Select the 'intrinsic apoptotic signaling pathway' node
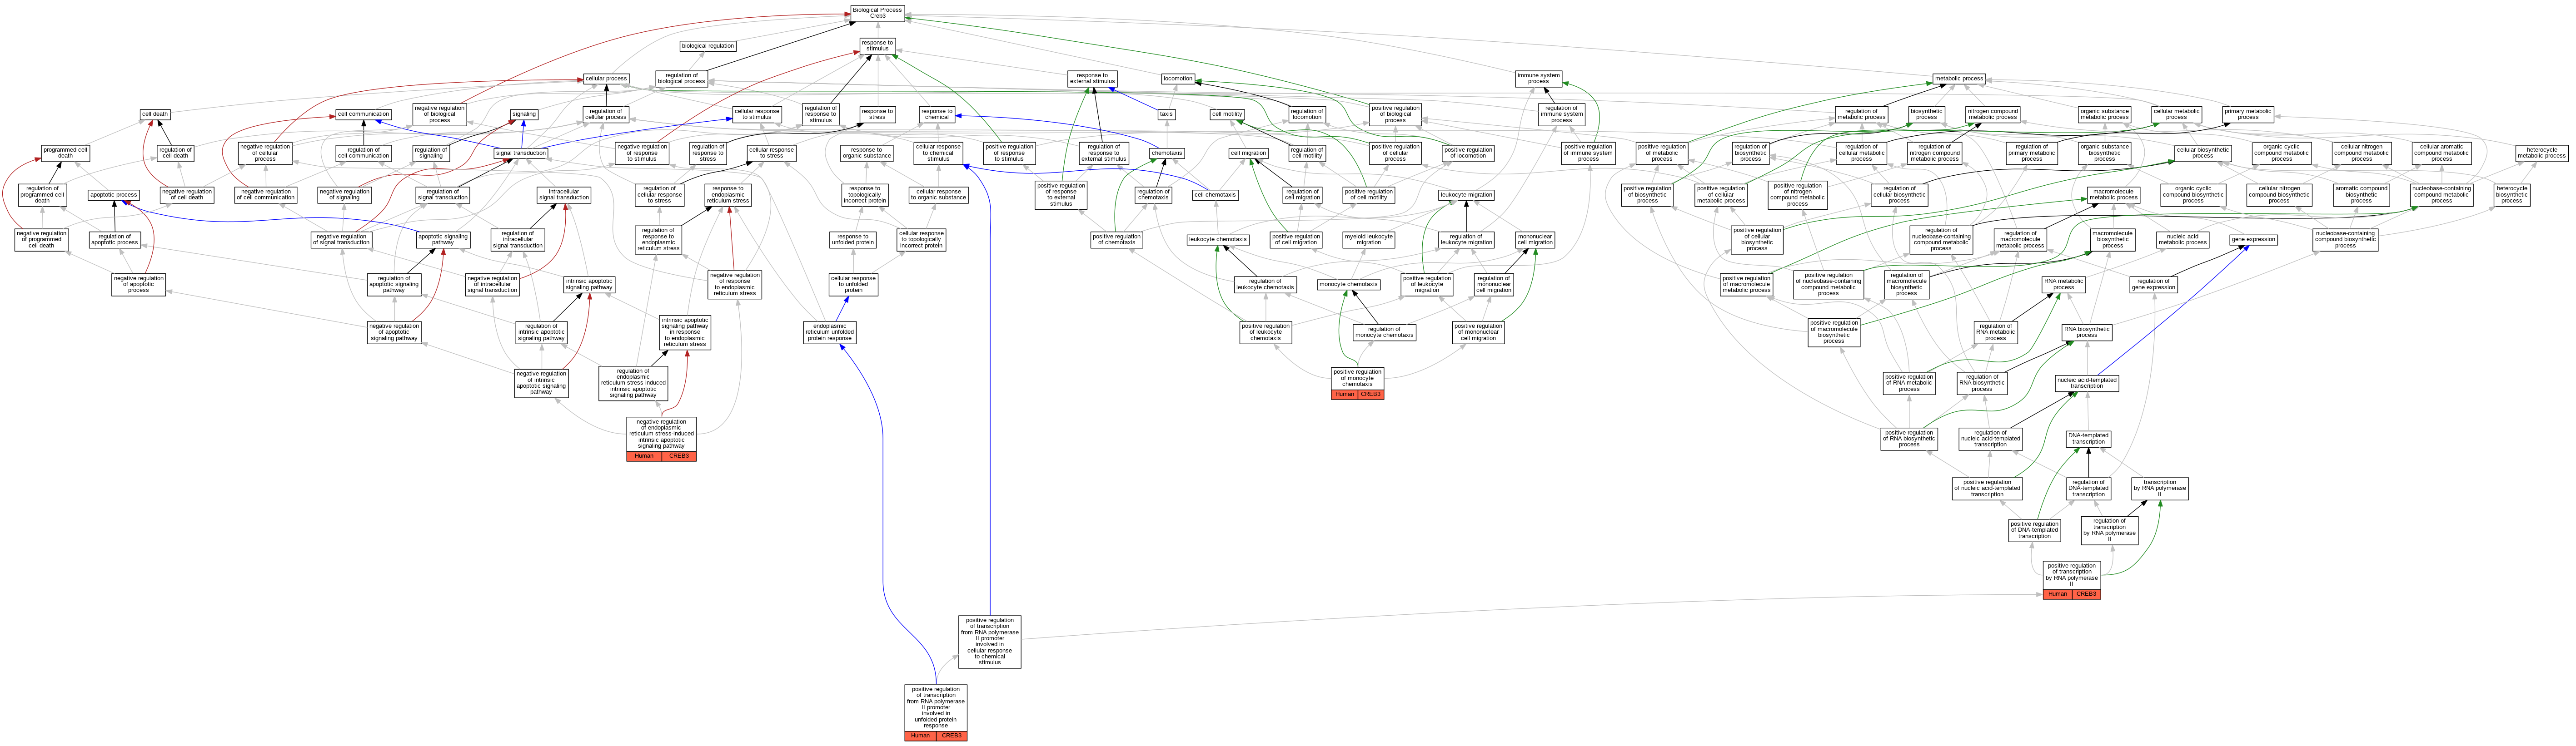2576x746 pixels. [589, 285]
